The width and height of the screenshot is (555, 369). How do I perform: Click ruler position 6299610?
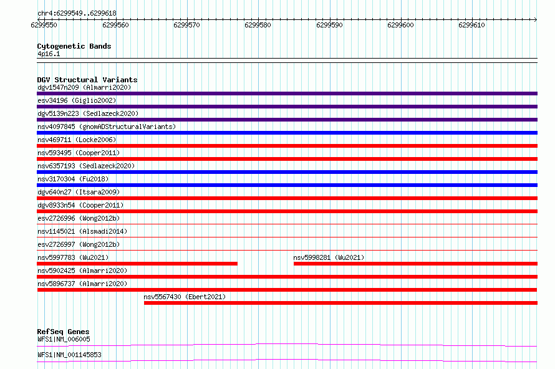(x=471, y=25)
